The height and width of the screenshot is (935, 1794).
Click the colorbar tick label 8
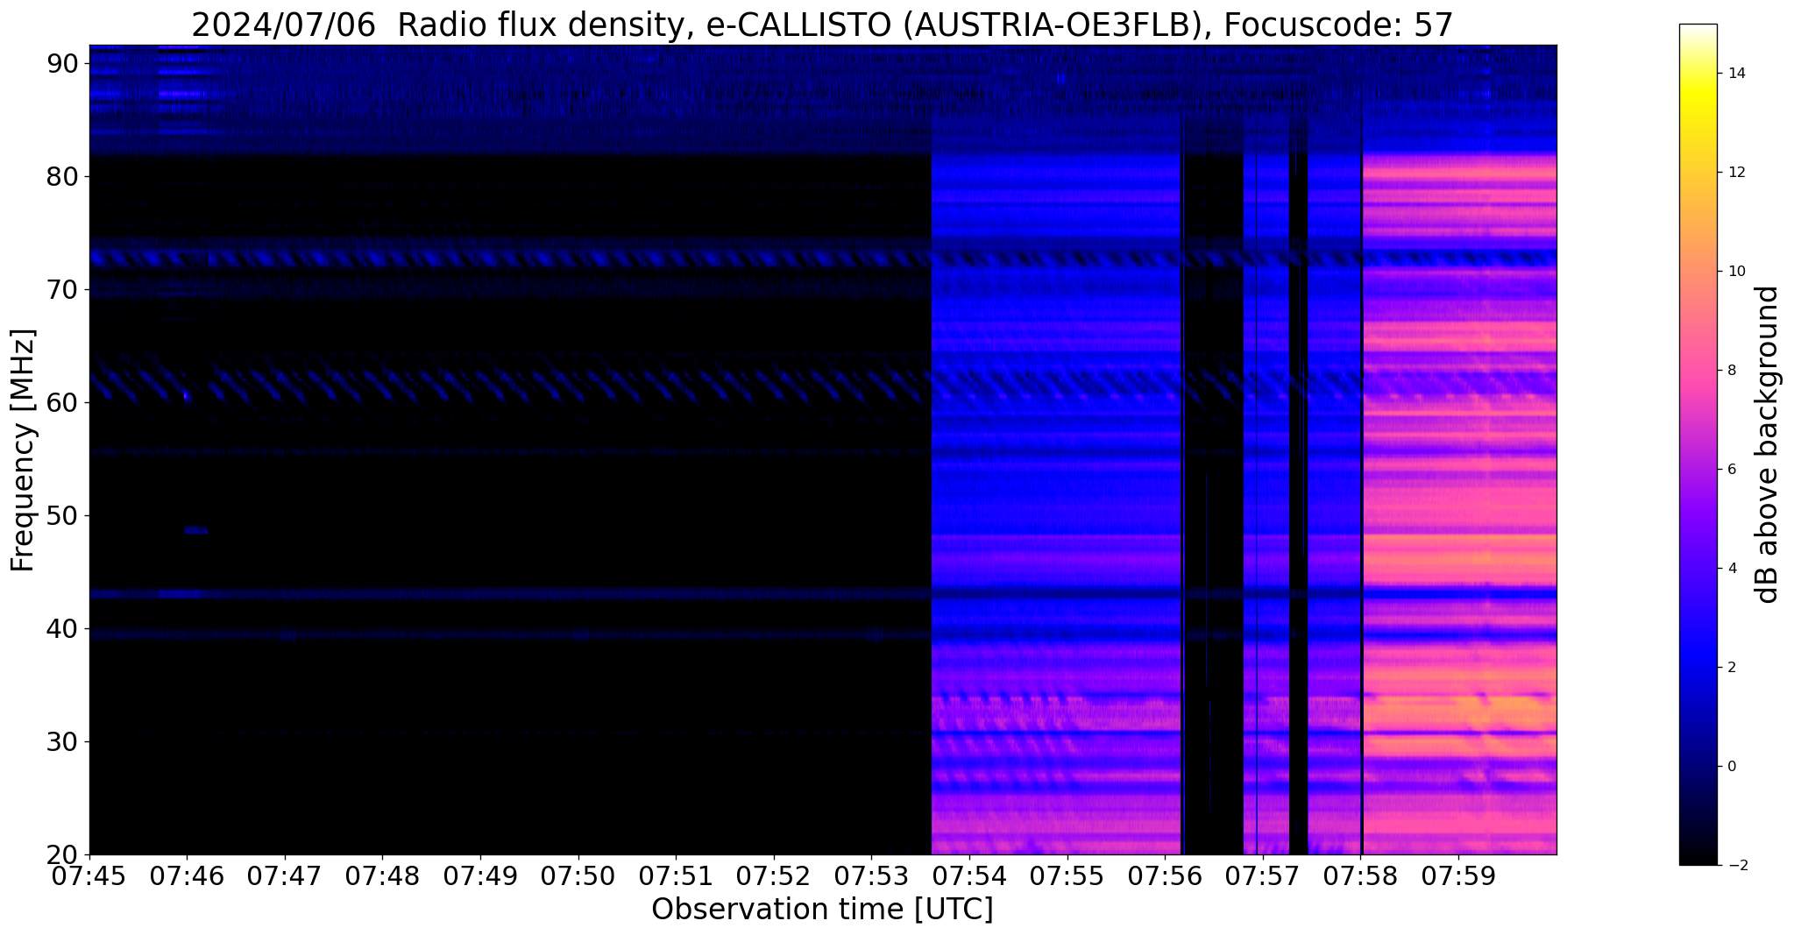click(x=1730, y=371)
